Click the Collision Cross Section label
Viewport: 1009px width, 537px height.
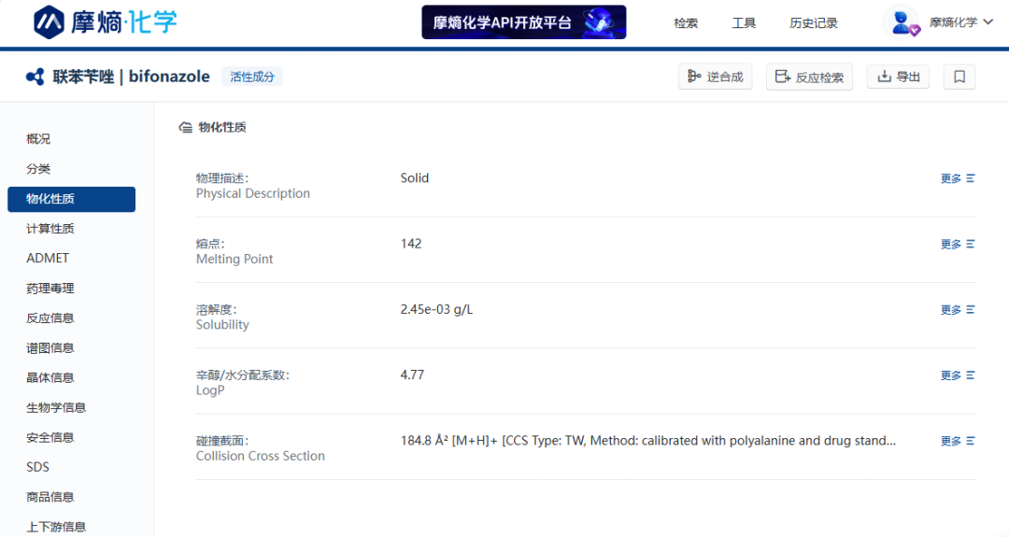(260, 456)
